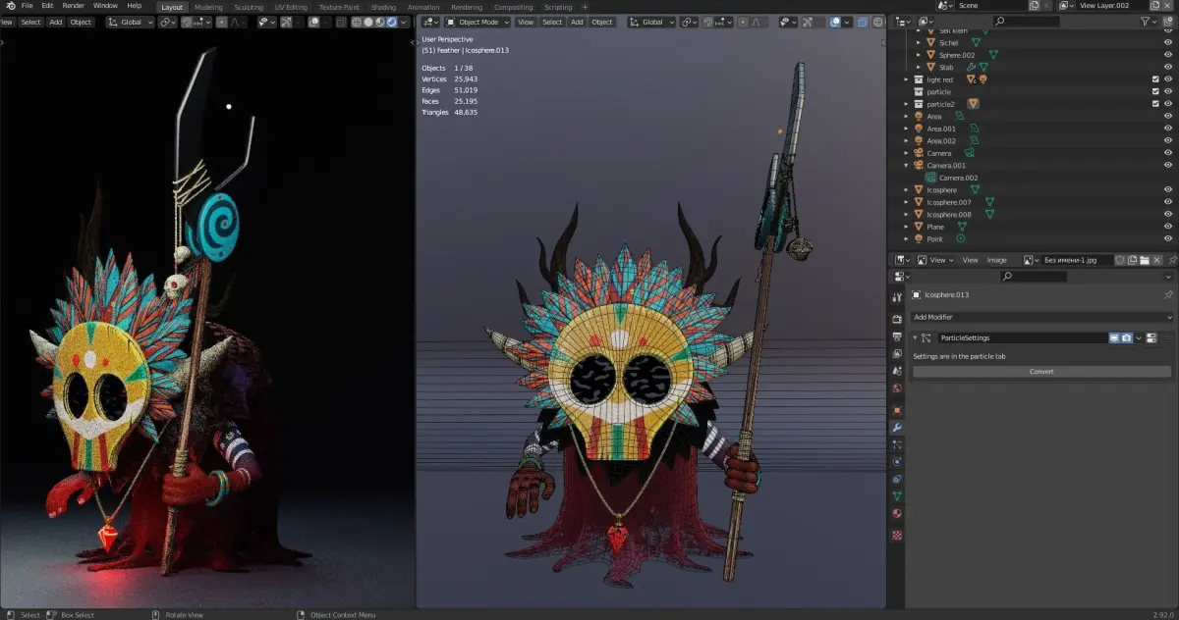Switch to the Modeling workspace tab
The height and width of the screenshot is (620, 1179).
tap(208, 7)
